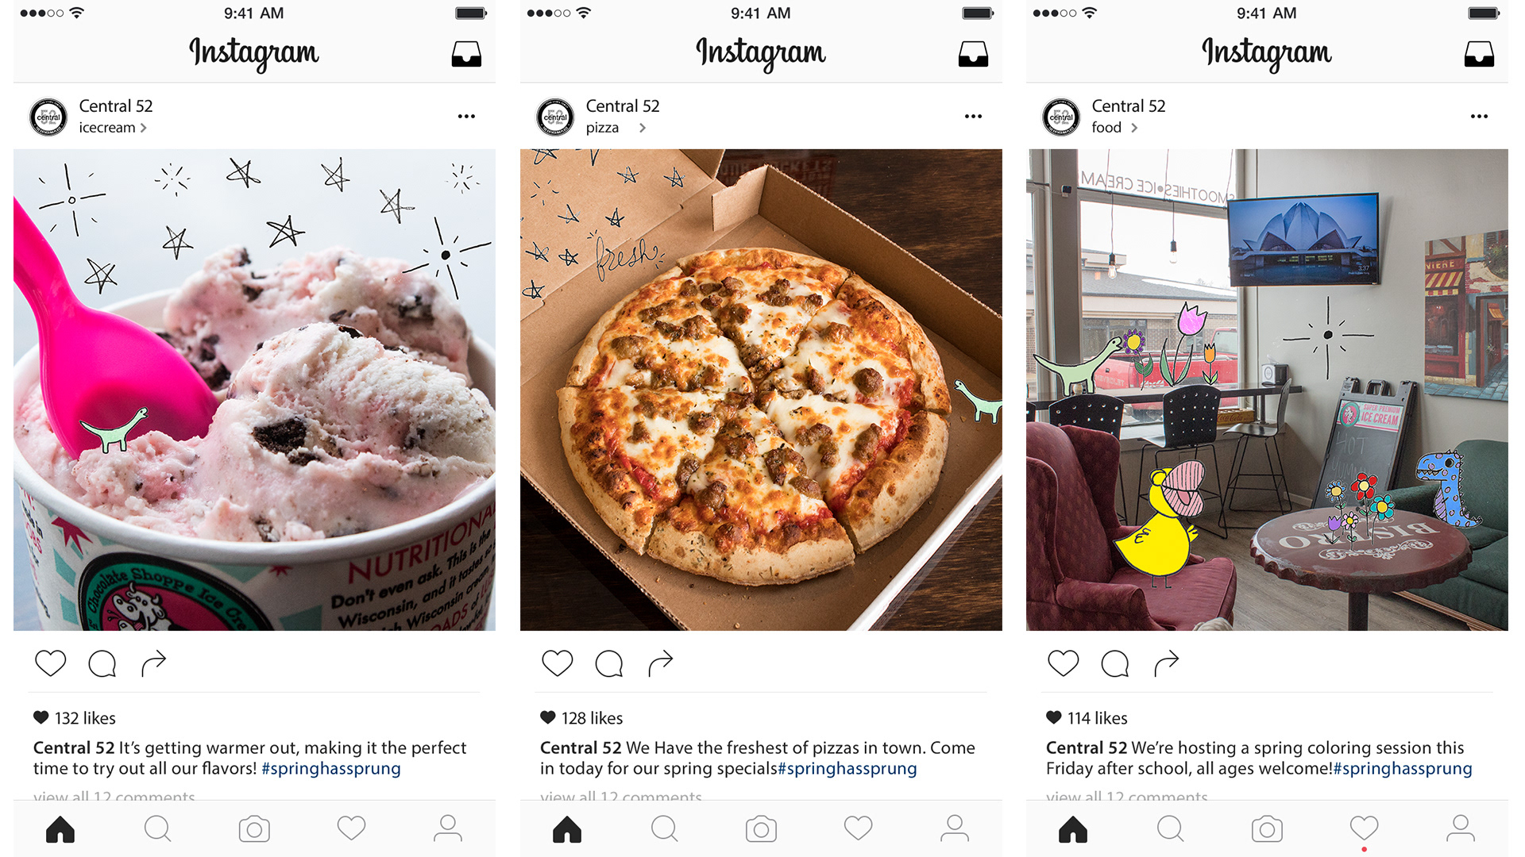
Task: Switch to the Search tab on the icecream screen
Action: [157, 829]
